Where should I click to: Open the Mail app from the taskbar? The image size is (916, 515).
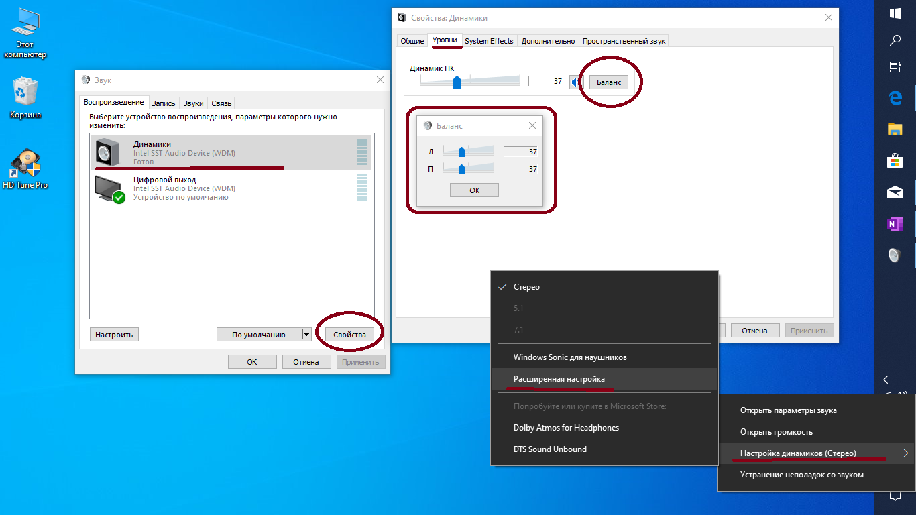(897, 192)
